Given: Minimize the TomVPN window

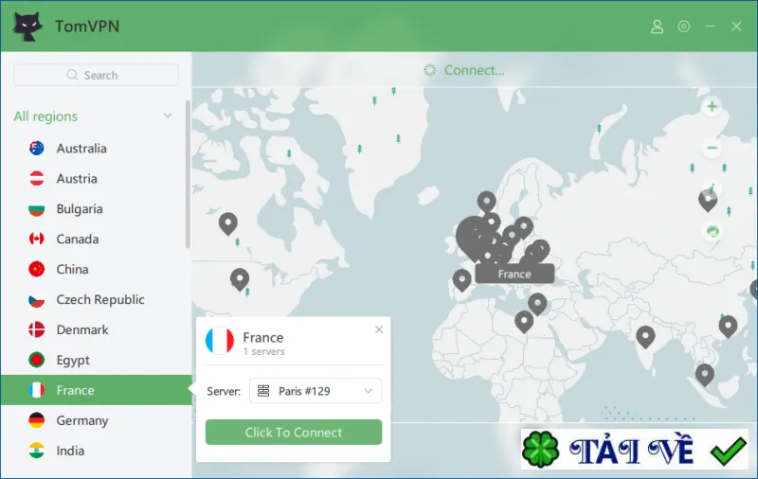Looking at the screenshot, I should pos(710,27).
